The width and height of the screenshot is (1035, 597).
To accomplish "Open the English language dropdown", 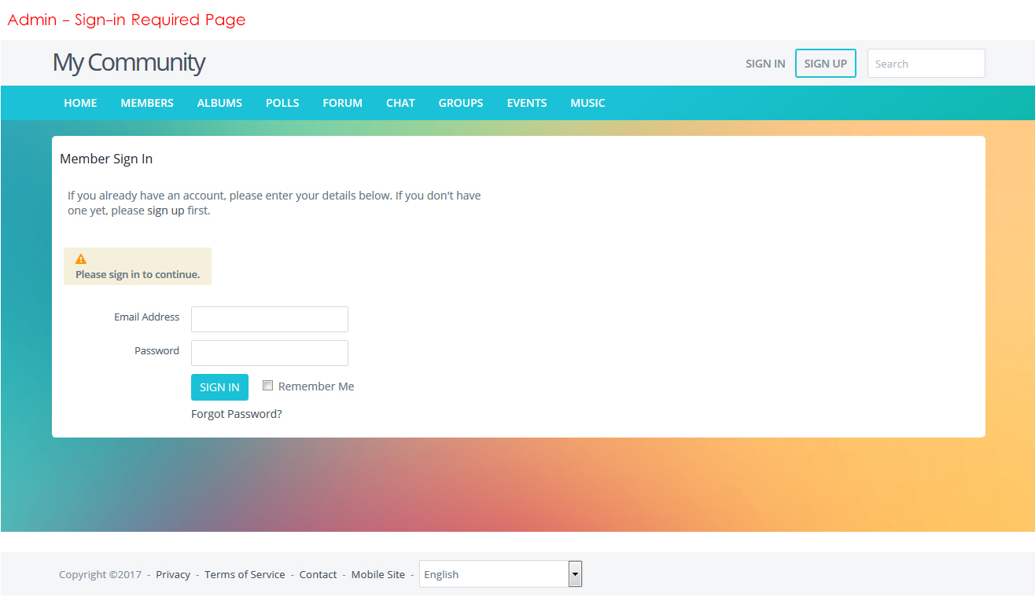I will point(500,574).
